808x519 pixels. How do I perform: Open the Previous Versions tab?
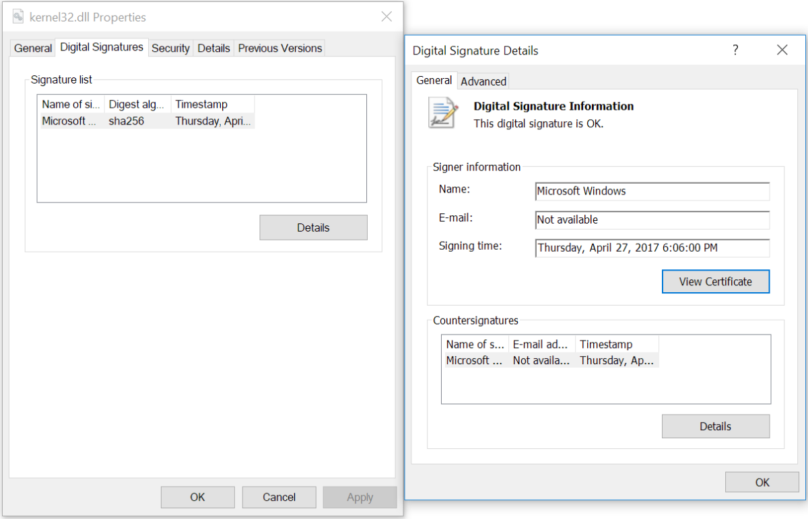(x=280, y=48)
